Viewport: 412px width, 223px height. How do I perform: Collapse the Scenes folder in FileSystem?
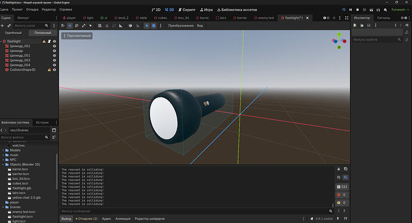(x=3, y=207)
